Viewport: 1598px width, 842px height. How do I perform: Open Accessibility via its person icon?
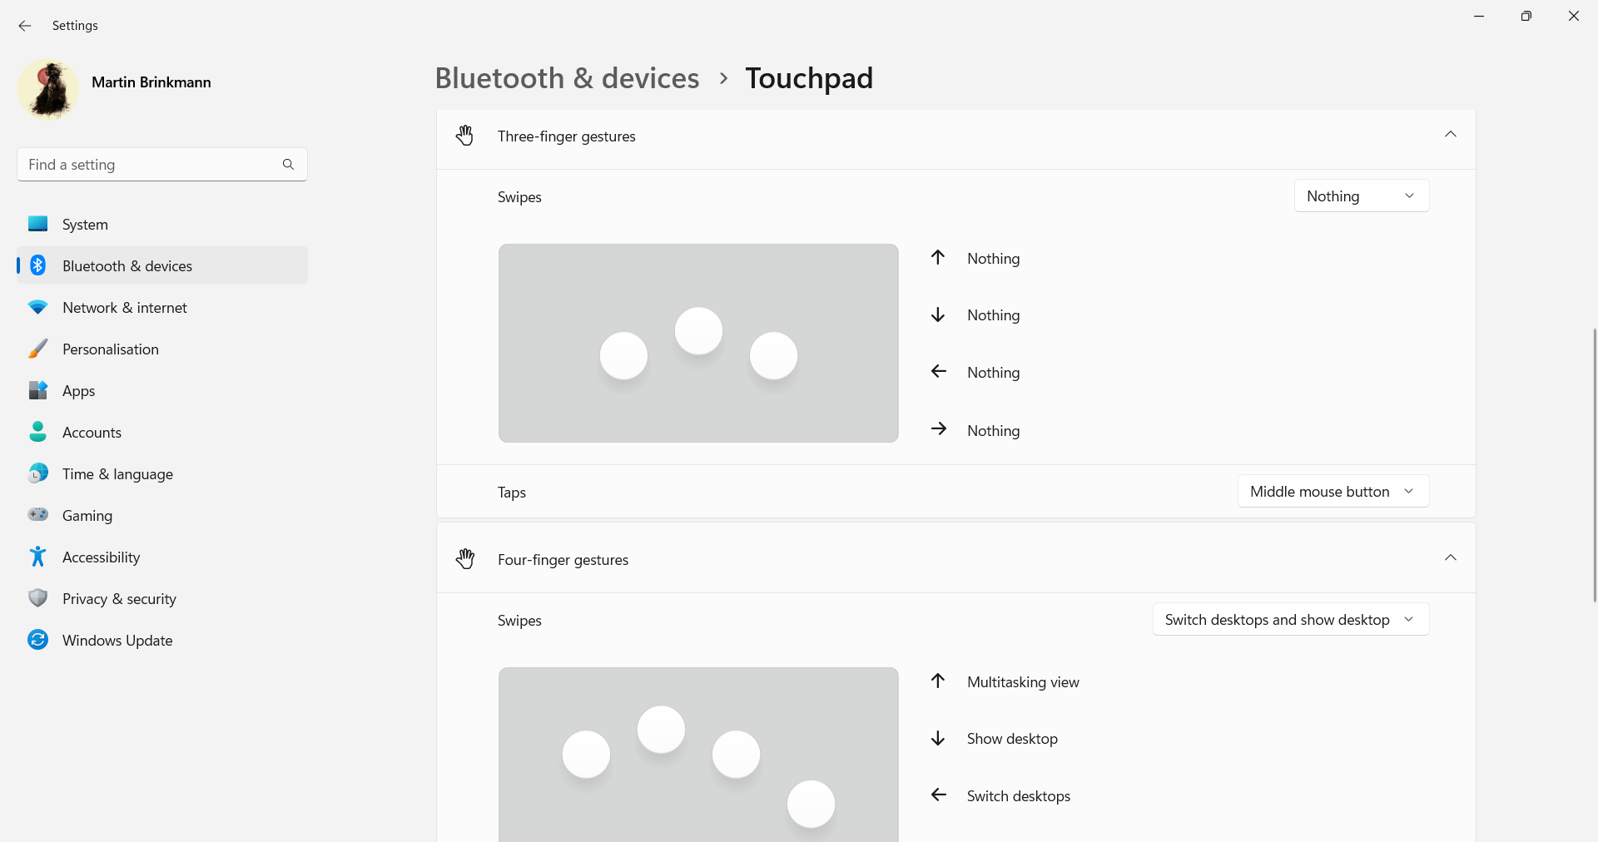coord(37,557)
